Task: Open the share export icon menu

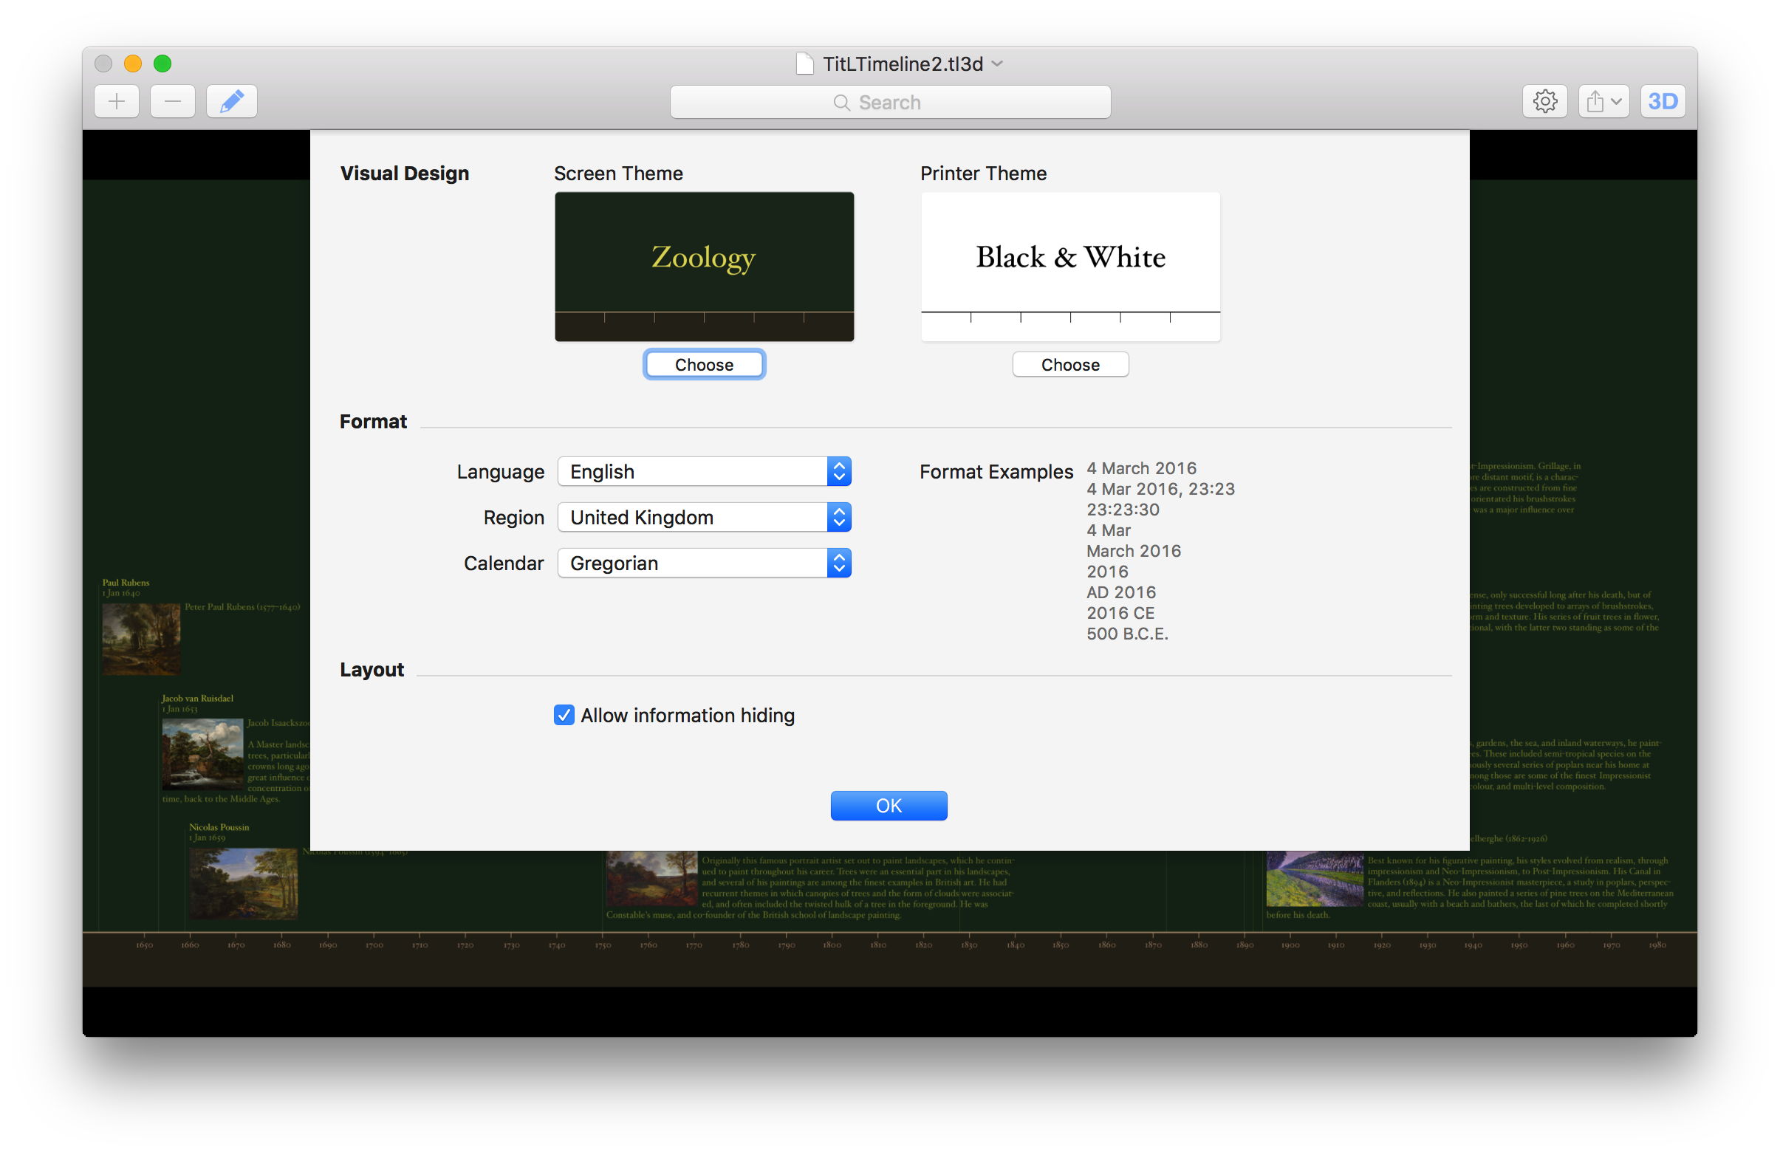Action: pyautogui.click(x=1603, y=102)
